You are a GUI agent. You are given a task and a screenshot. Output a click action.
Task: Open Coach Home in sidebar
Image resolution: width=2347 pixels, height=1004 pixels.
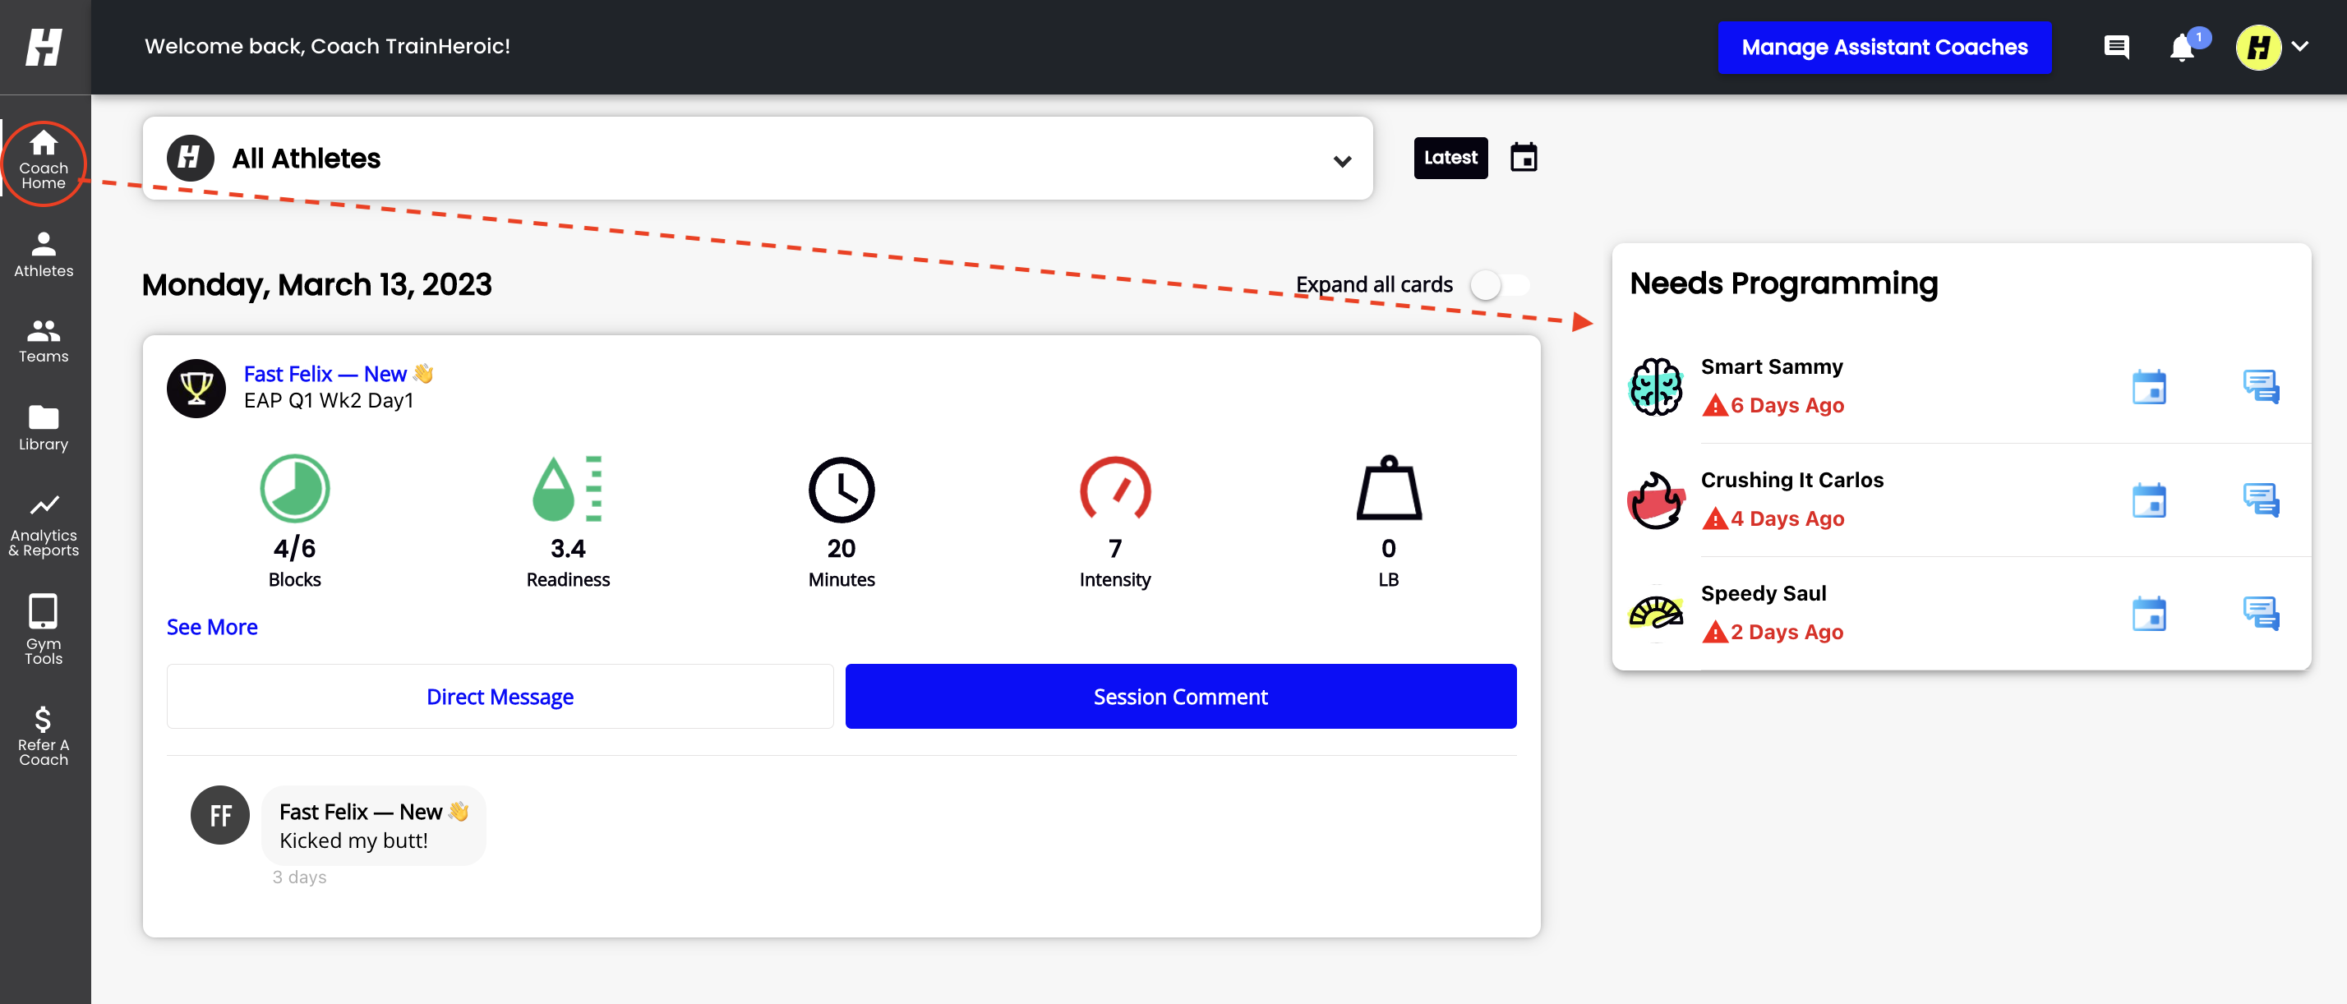(44, 161)
